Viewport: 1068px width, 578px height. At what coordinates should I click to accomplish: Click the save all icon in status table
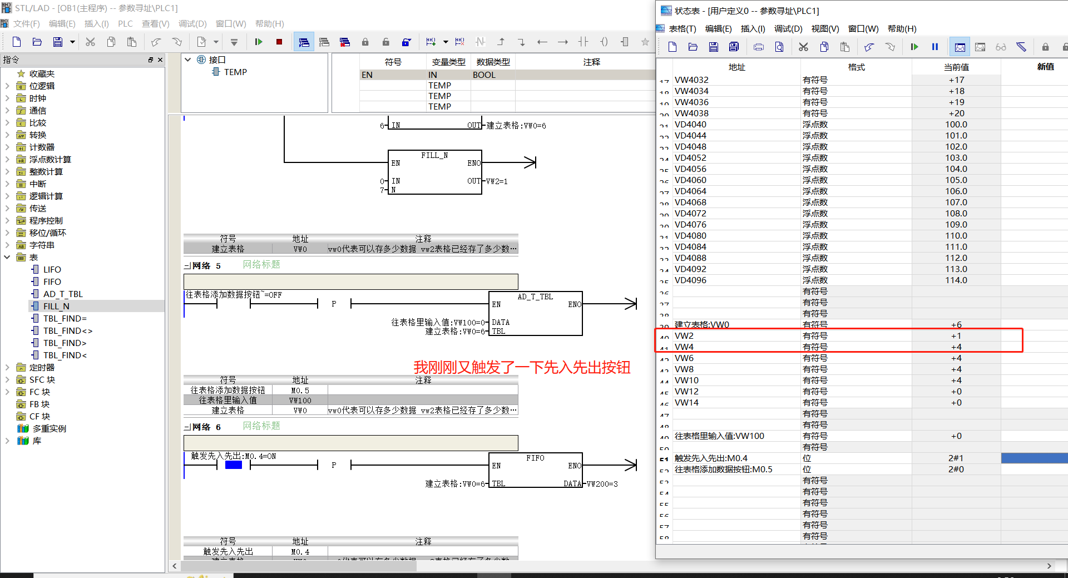734,47
